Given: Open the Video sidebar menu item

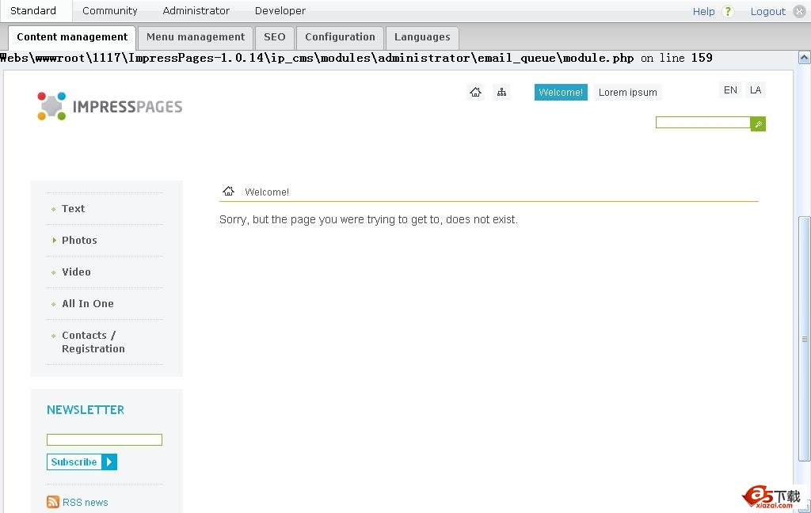Looking at the screenshot, I should point(76,272).
